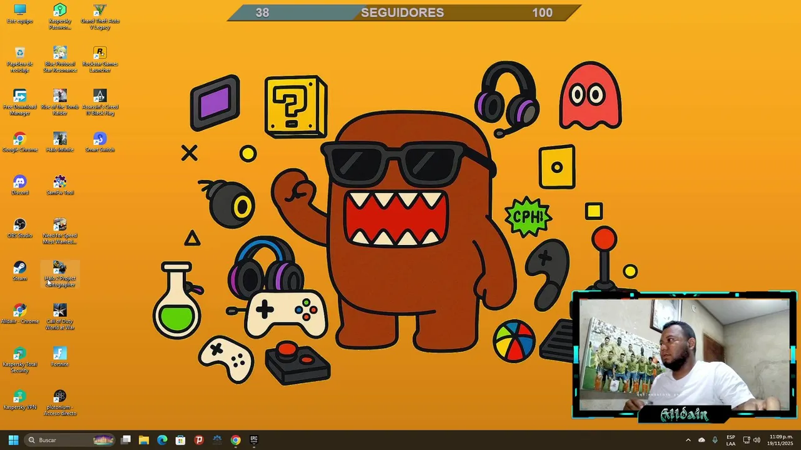Open the clock showing 11:09 p. m.

[781, 440]
